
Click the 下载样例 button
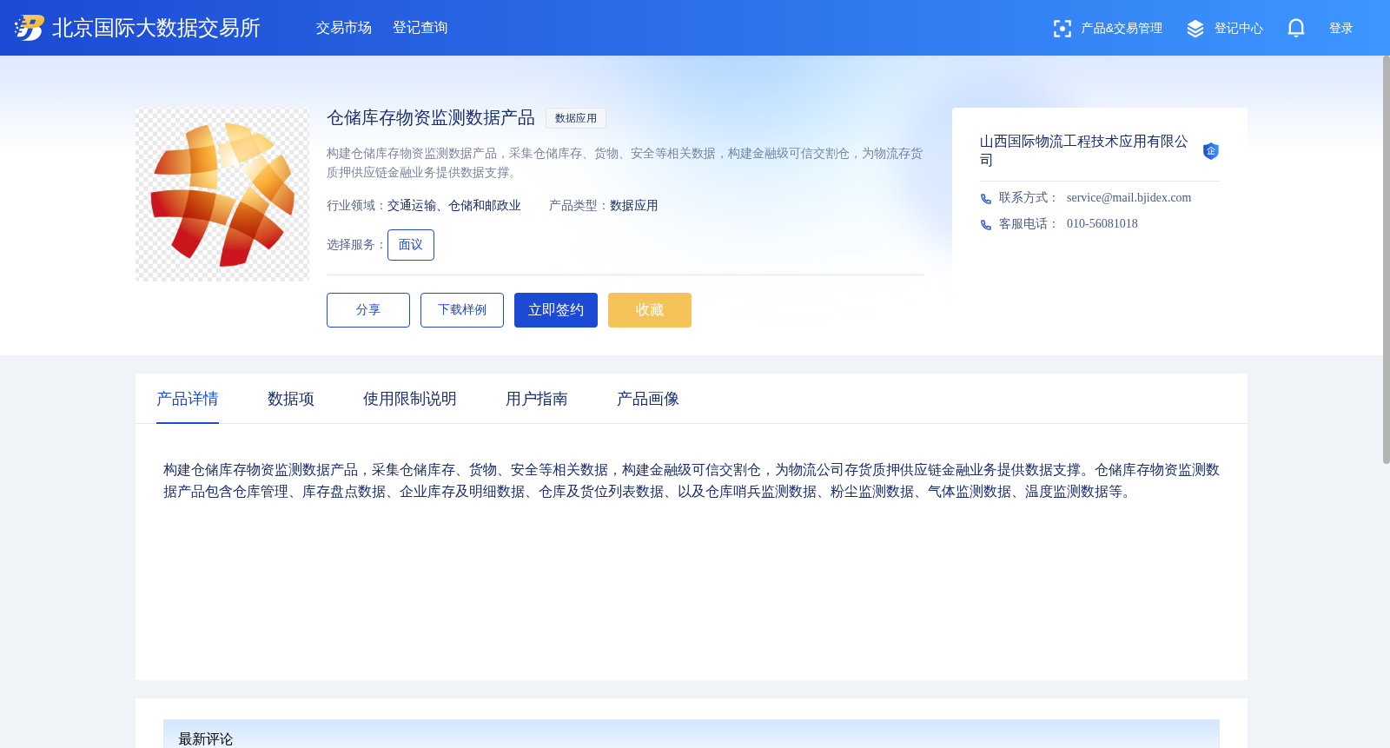tap(462, 310)
